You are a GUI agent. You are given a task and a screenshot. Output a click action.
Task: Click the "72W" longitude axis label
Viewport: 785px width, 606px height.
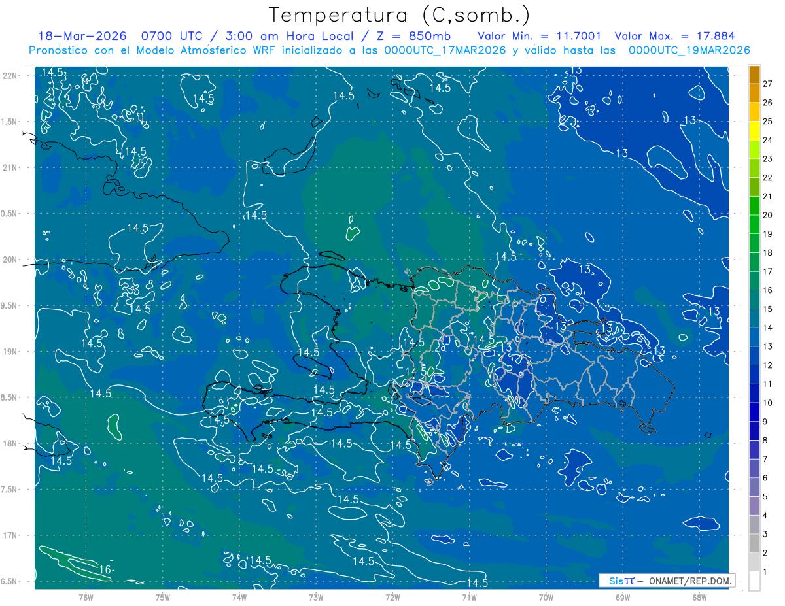tap(392, 598)
